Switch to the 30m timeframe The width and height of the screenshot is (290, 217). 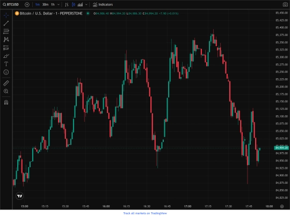(45, 4)
